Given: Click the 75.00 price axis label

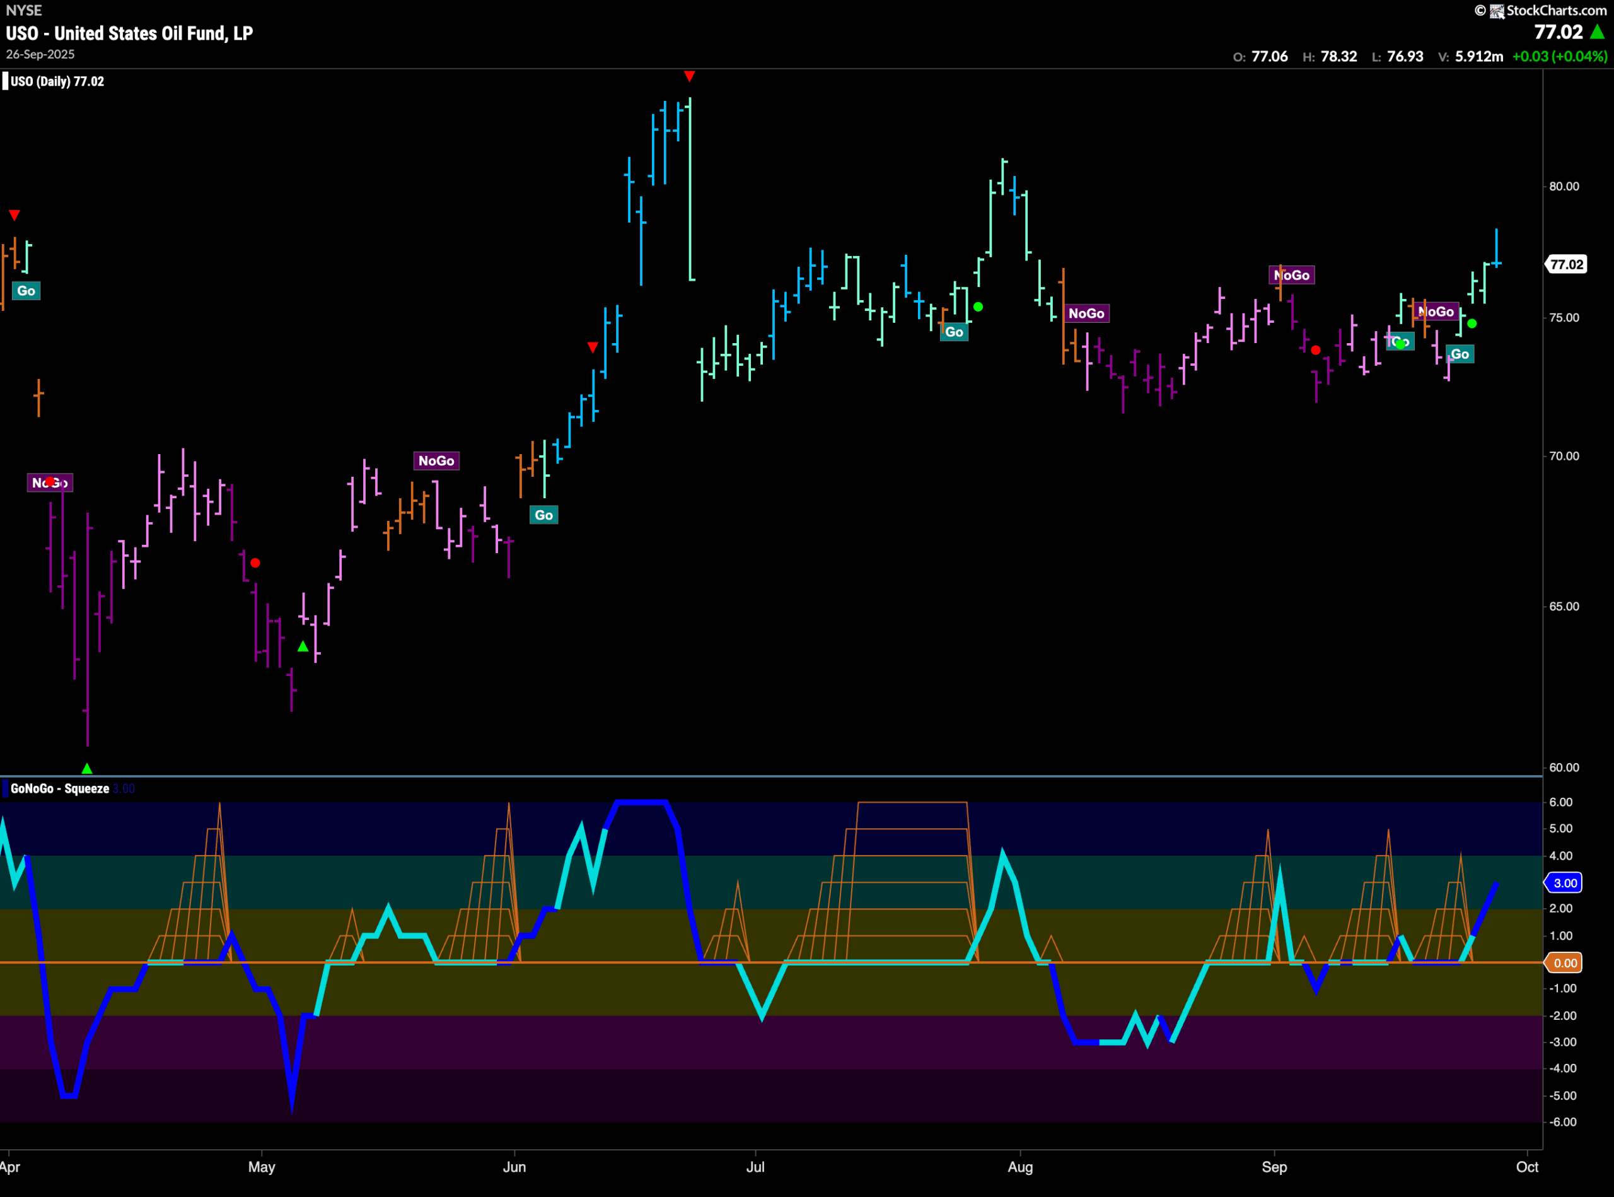Looking at the screenshot, I should 1564,317.
